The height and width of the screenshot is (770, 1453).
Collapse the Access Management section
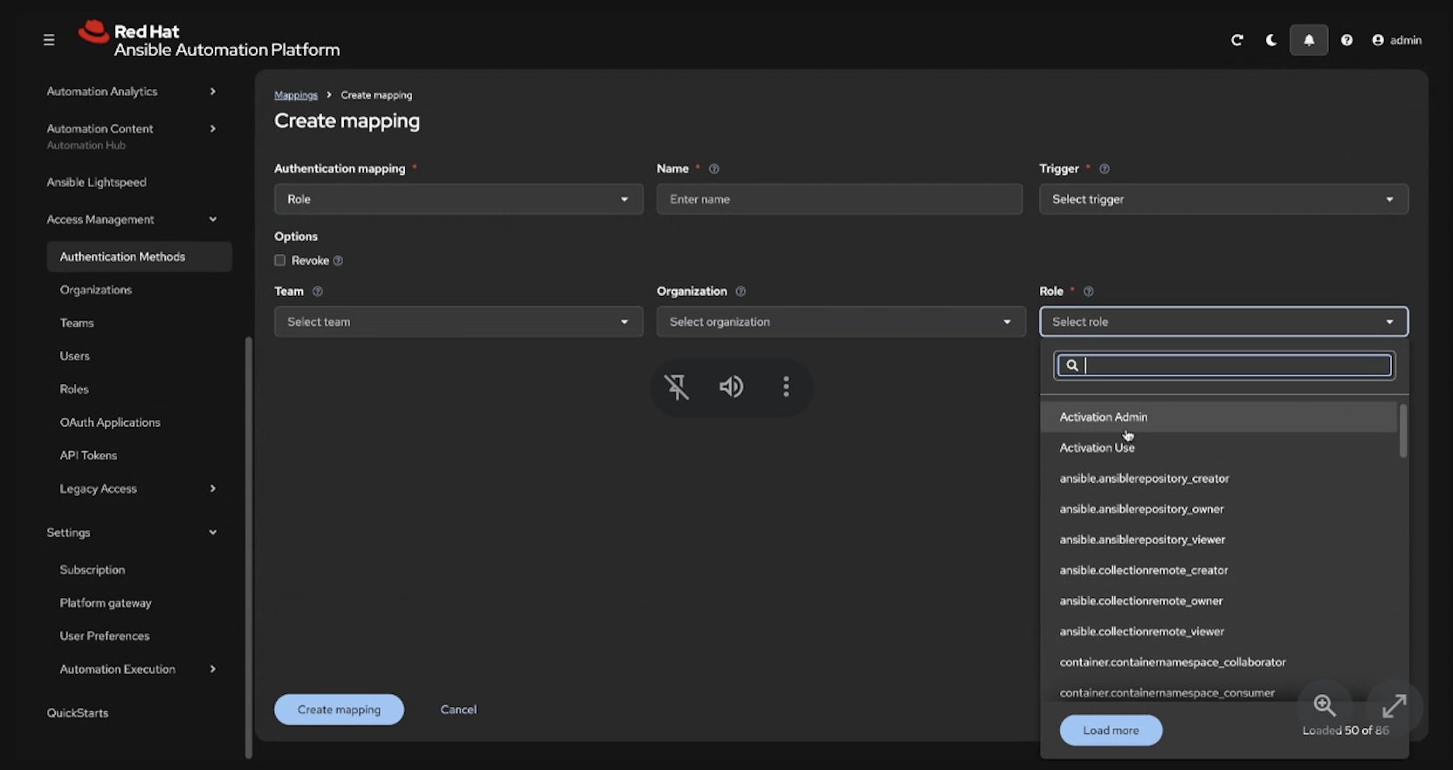131,220
